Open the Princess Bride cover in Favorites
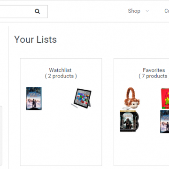This screenshot has height=169, width=169. [164, 122]
